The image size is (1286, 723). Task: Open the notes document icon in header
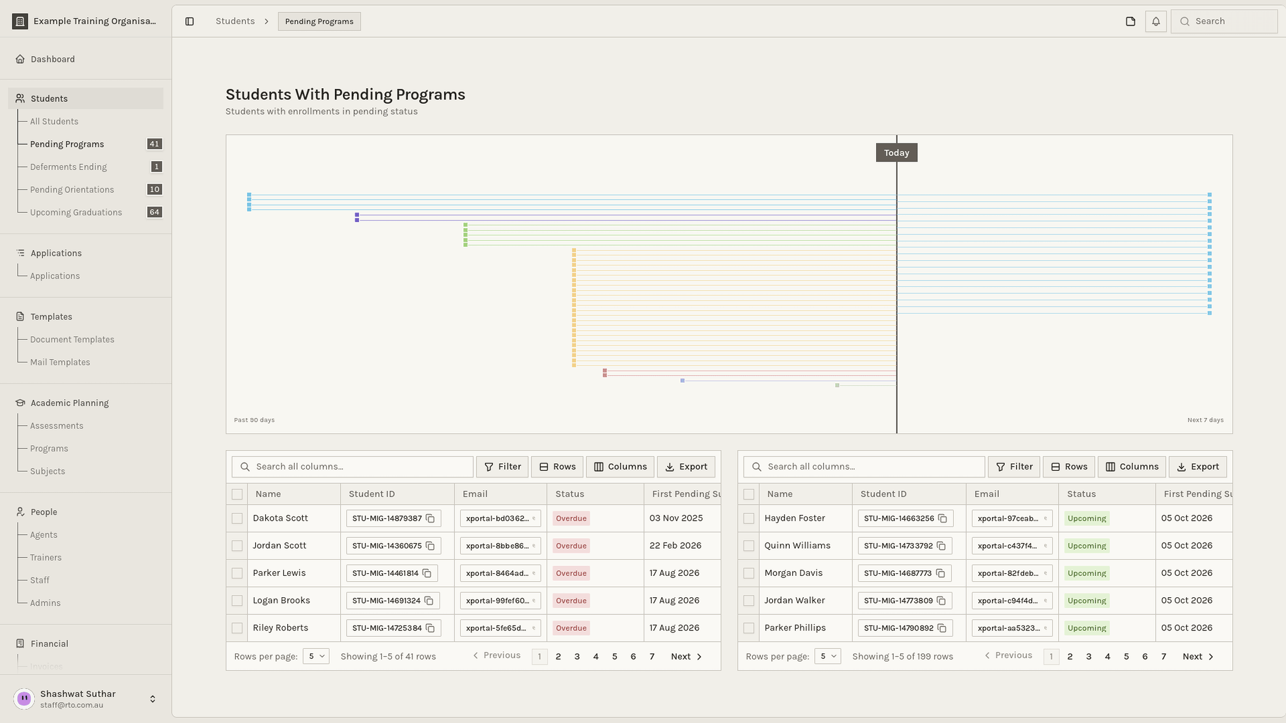(1131, 21)
